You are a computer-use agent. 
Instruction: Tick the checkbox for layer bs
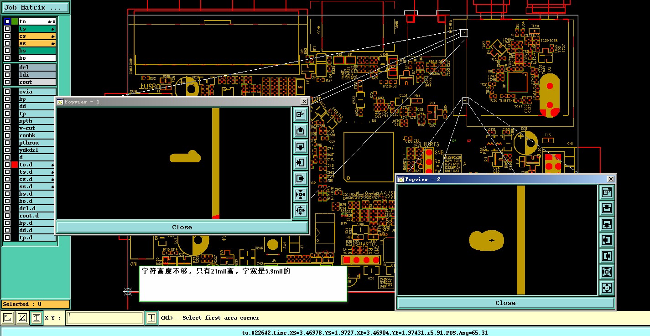(x=7, y=51)
